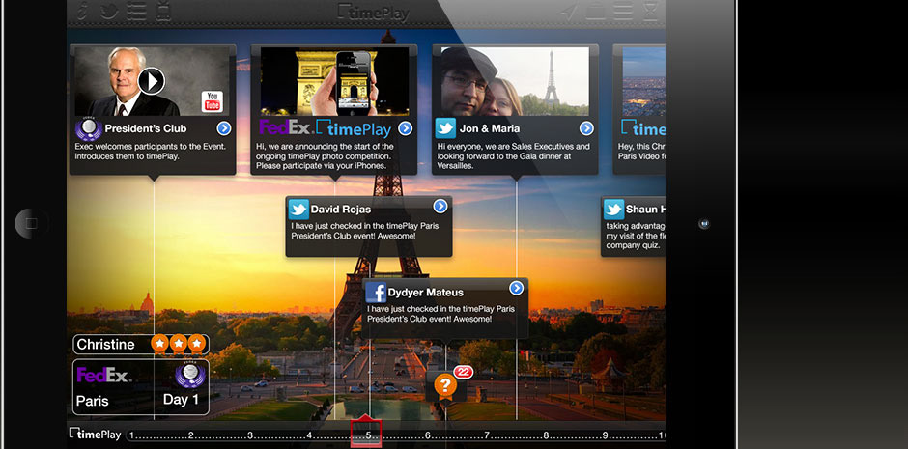908x449 pixels.
Task: Select the Paris location label
Action: [x=92, y=401]
